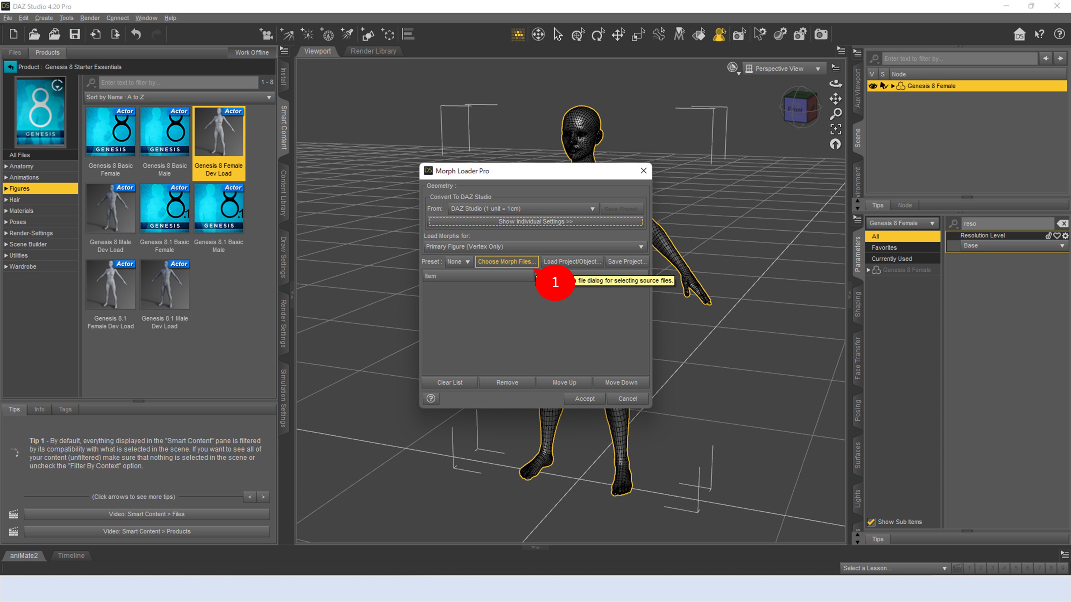The width and height of the screenshot is (1071, 602).
Task: Click the Render camera icon
Action: [x=820, y=34]
